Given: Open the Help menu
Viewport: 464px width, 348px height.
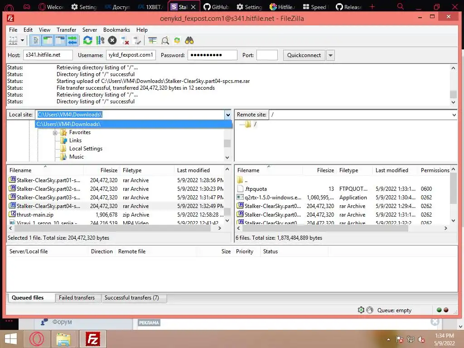Looking at the screenshot, I should click(142, 30).
